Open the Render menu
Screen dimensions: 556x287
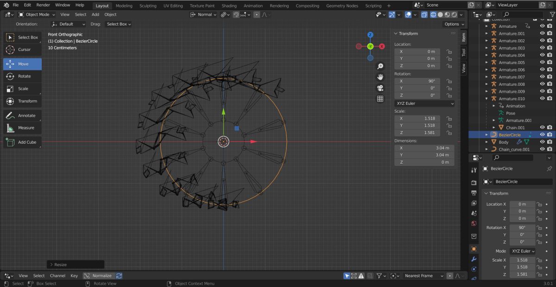[x=43, y=5]
